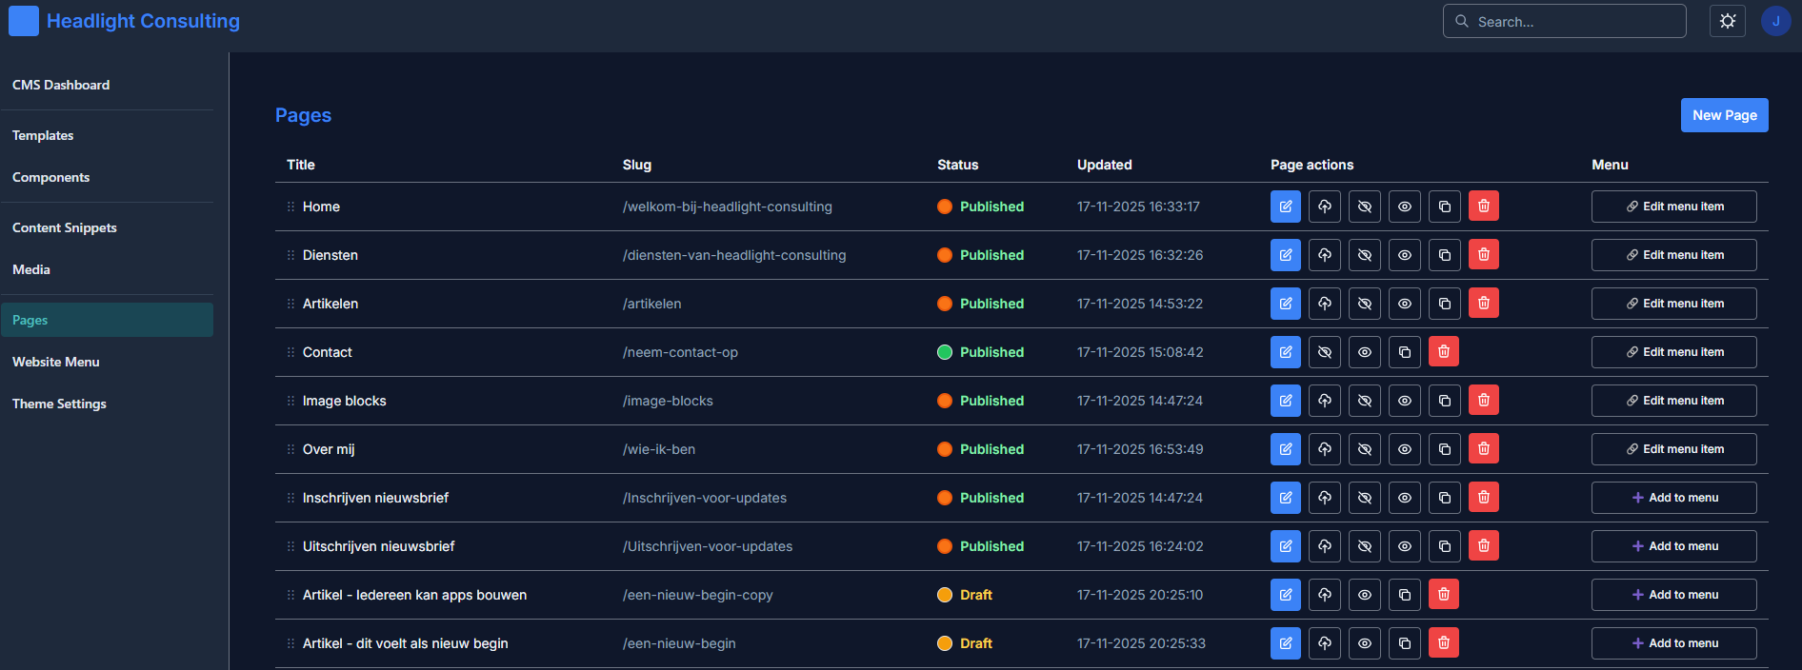This screenshot has width=1802, height=670.
Task: Open the user avatar menu labeled J
Action: click(x=1775, y=21)
